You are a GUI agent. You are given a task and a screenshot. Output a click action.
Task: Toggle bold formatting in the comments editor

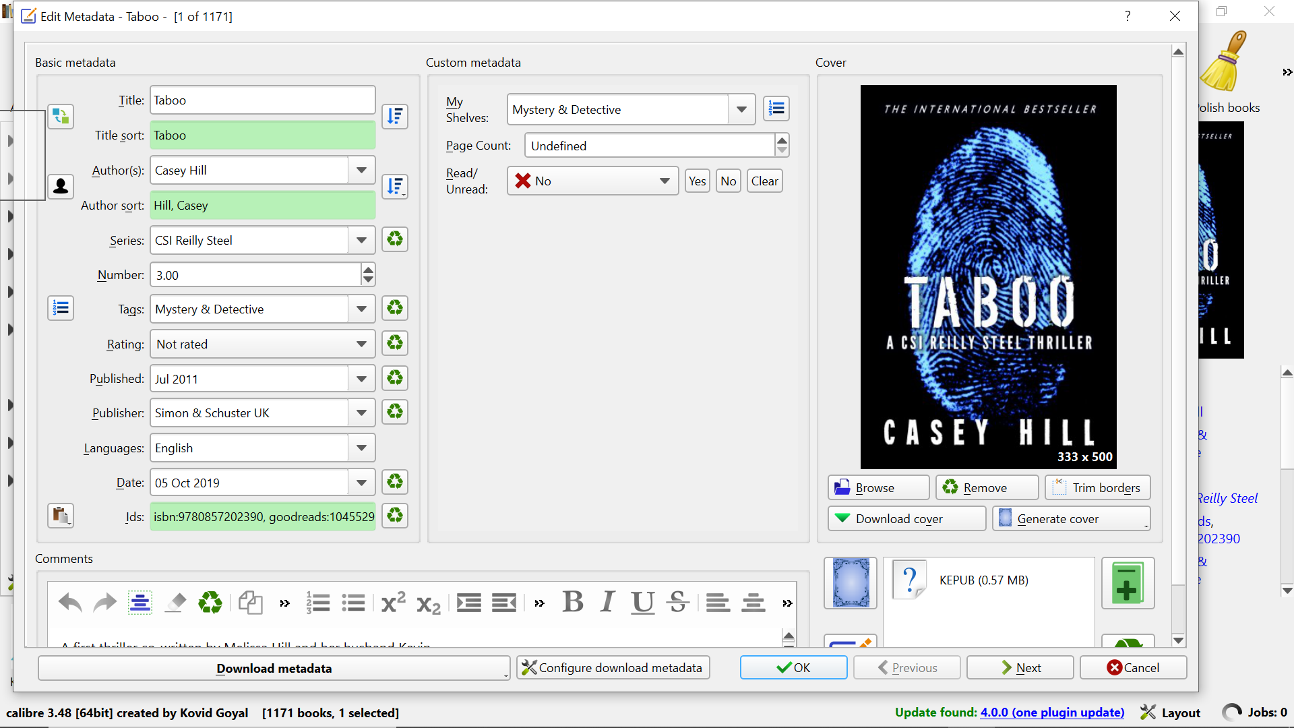(573, 602)
